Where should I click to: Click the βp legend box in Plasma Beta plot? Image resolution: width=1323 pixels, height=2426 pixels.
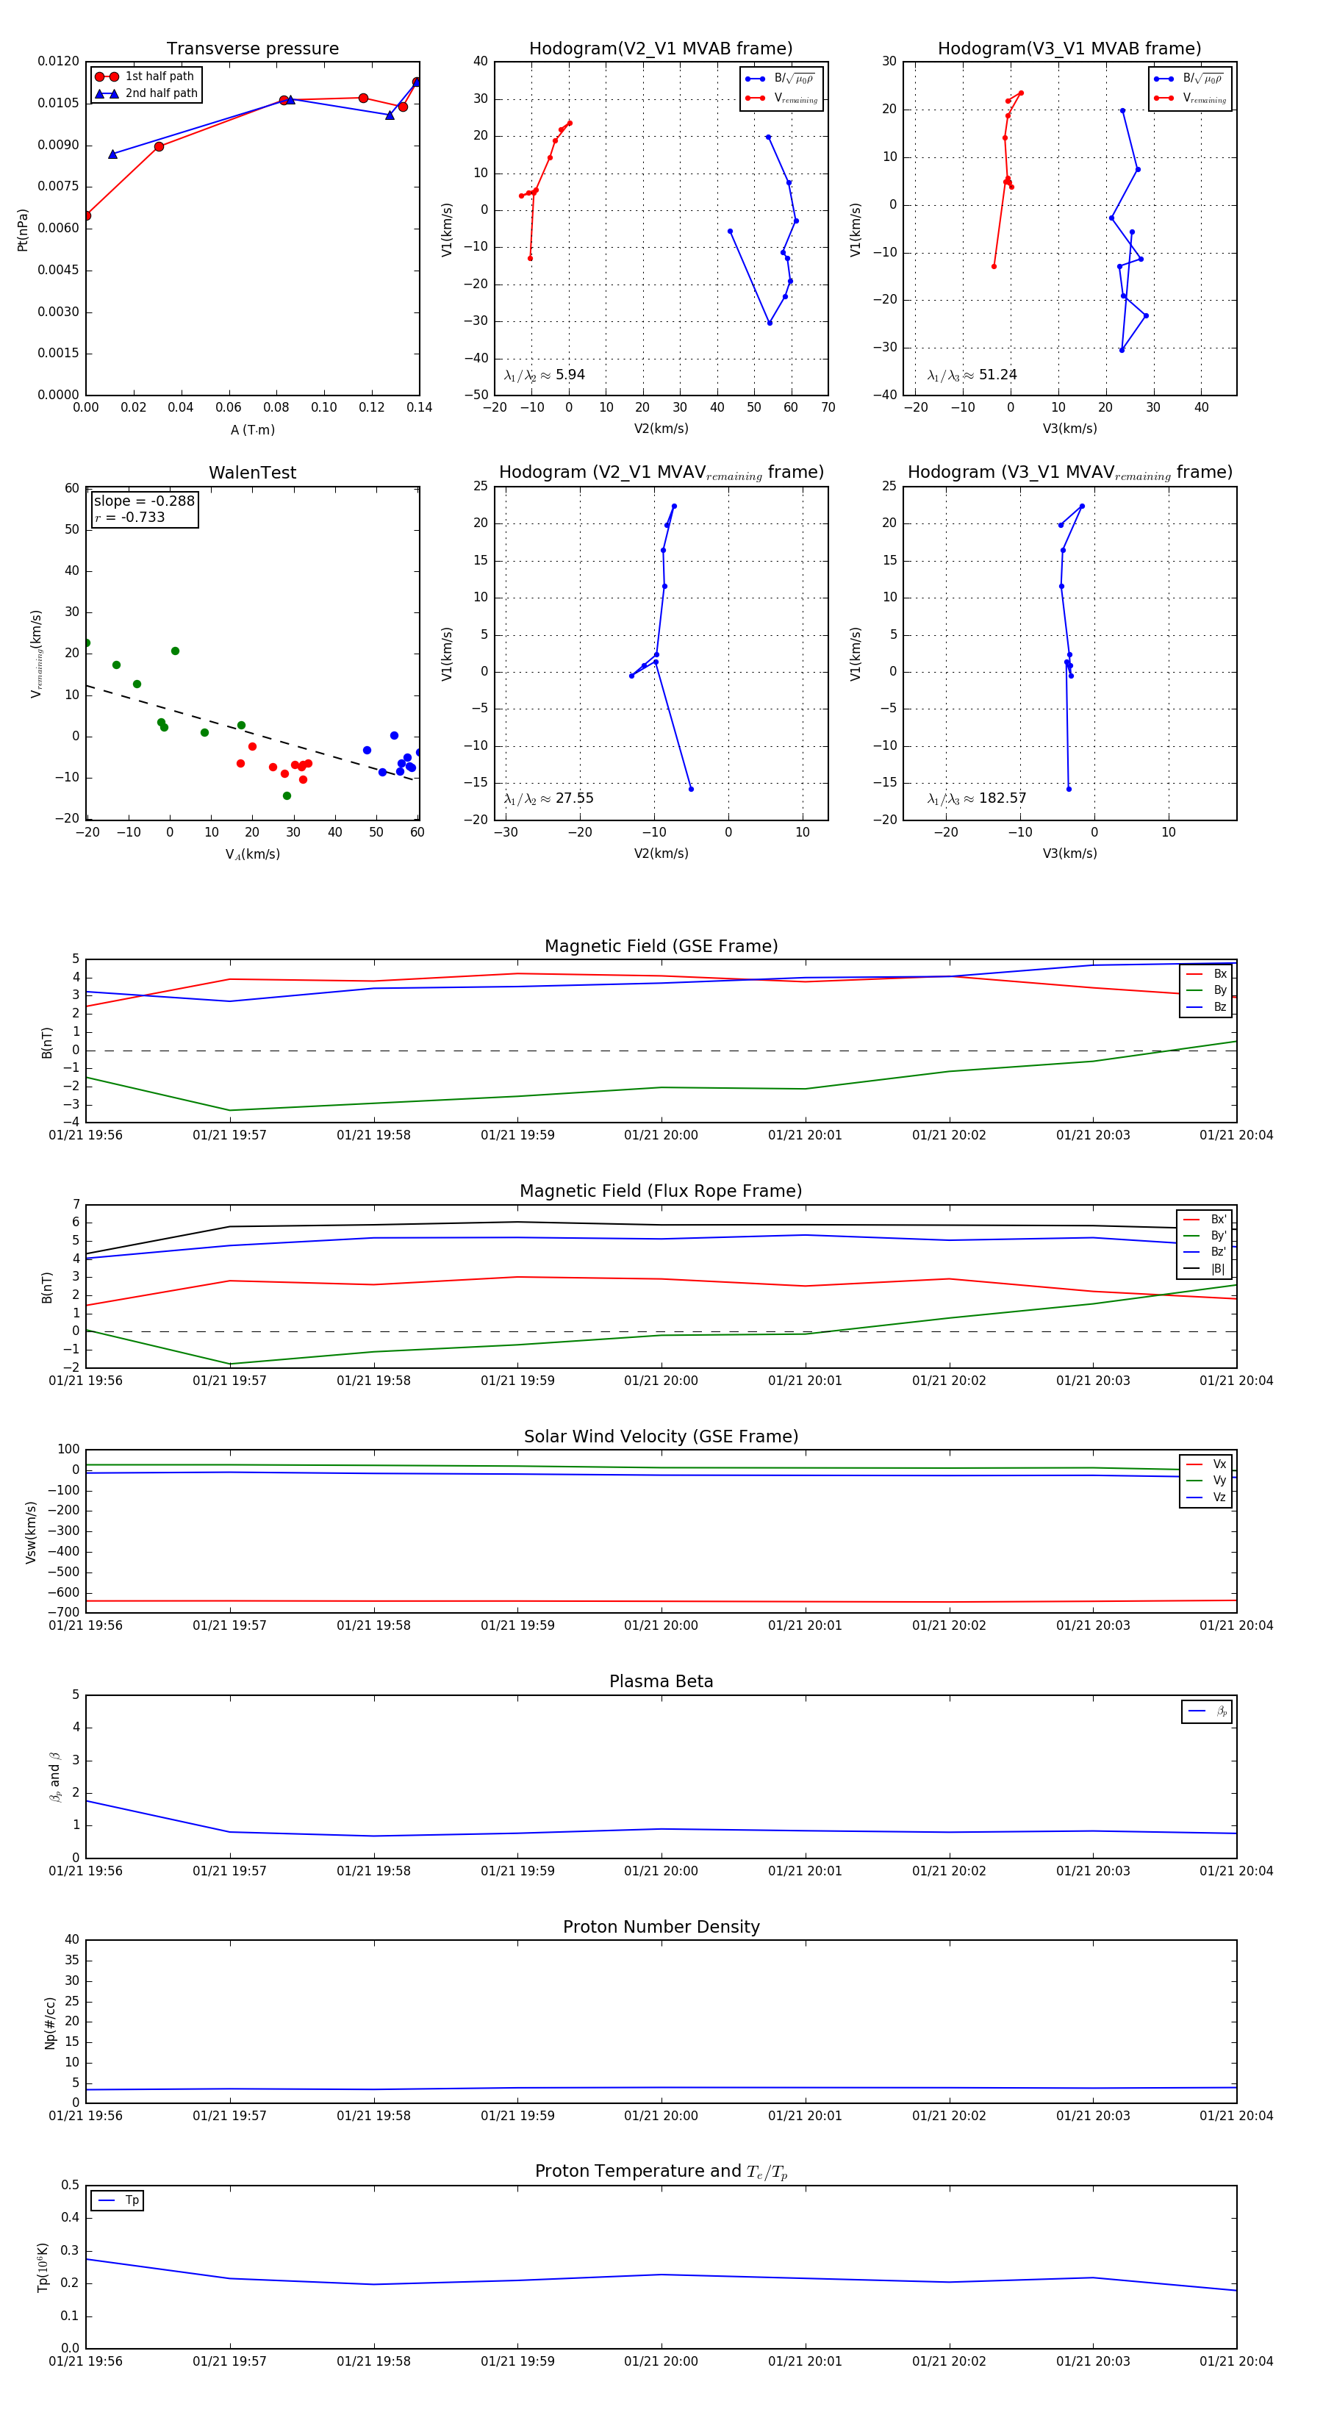tap(1207, 1712)
